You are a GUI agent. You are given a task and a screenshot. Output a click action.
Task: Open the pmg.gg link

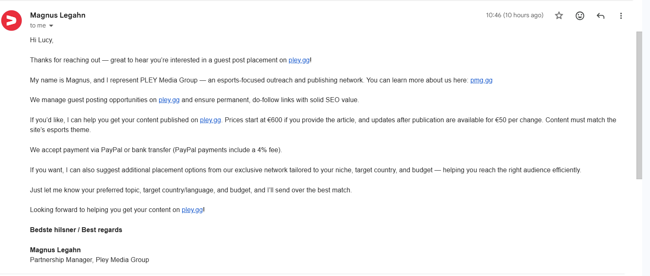(481, 80)
